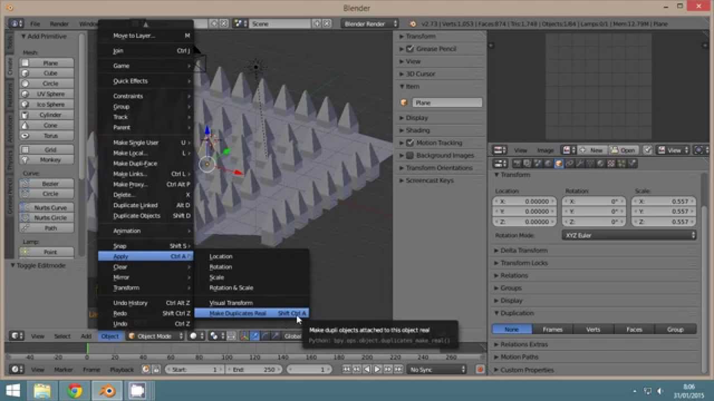
Task: Expand the Delta Transform panel
Action: click(524, 251)
